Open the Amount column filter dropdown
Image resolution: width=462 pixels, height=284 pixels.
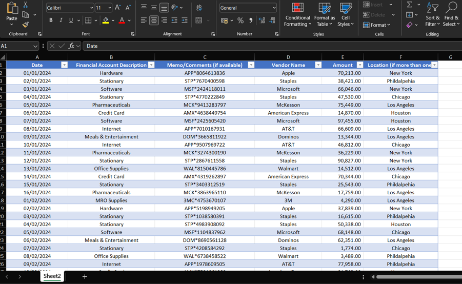coord(360,65)
